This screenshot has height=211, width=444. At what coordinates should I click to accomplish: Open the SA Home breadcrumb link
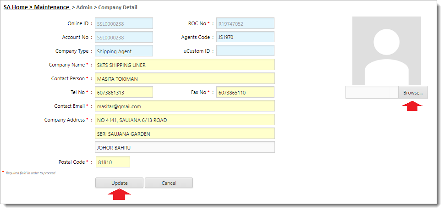17,7
